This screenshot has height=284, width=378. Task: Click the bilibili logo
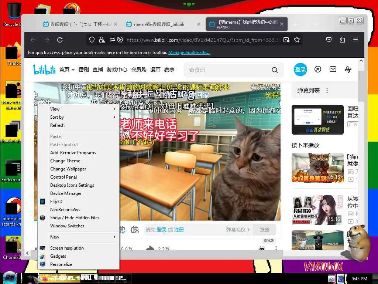(44, 70)
